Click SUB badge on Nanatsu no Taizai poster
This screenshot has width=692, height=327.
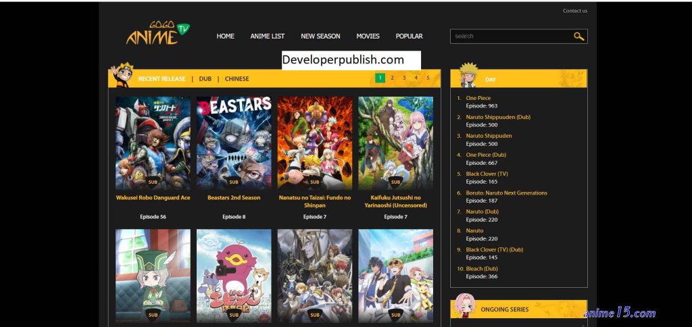click(315, 182)
